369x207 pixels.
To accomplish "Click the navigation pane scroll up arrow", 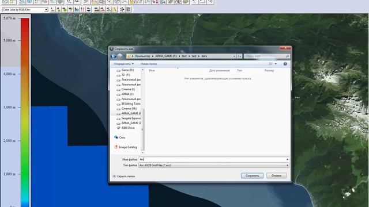I will pyautogui.click(x=142, y=70).
